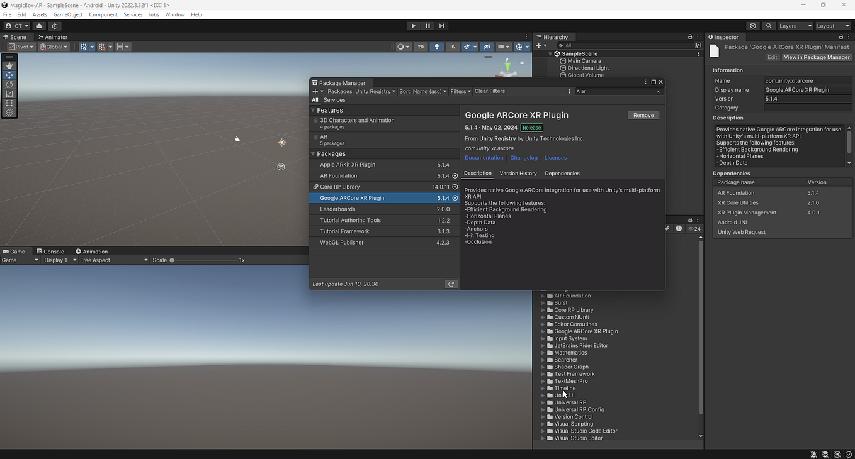The width and height of the screenshot is (855, 459).
Task: Select the Rotate tool
Action: [x=9, y=85]
